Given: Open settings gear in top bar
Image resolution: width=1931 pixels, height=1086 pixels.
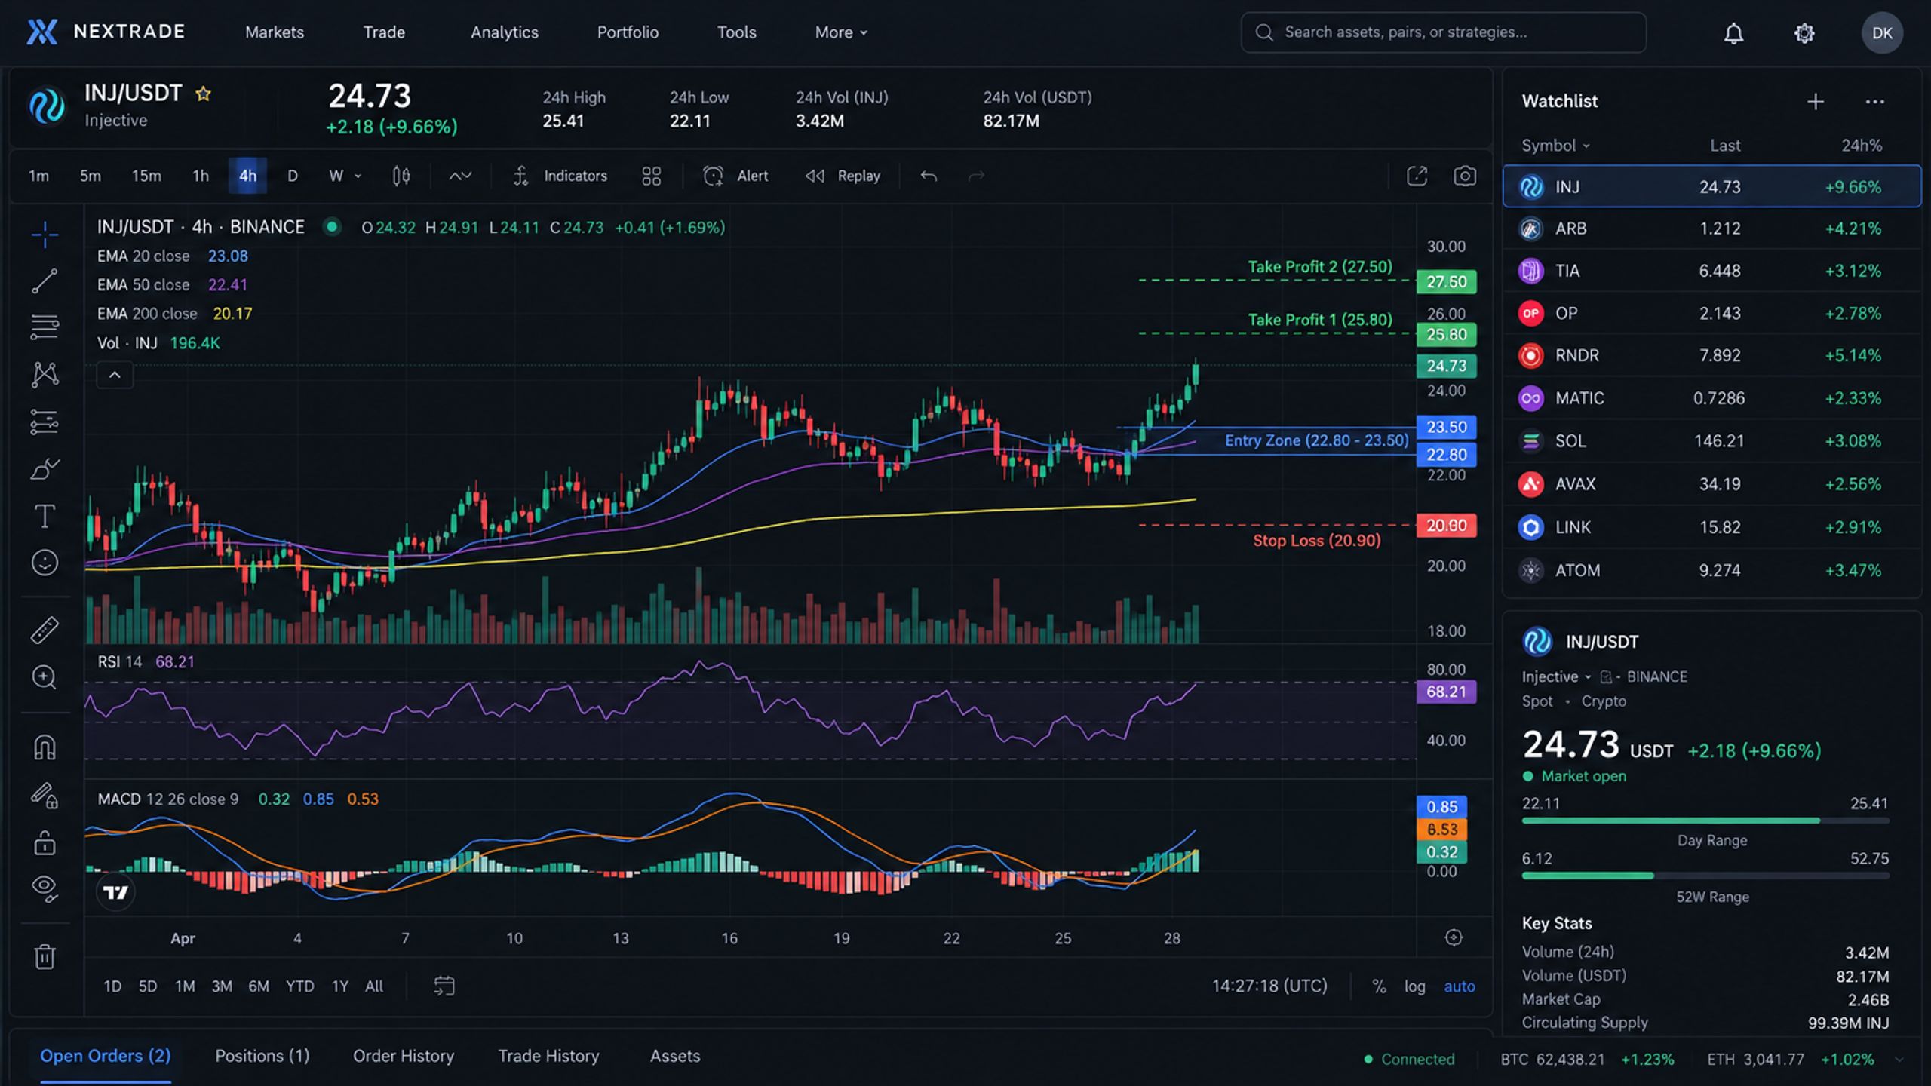Looking at the screenshot, I should 1804,33.
